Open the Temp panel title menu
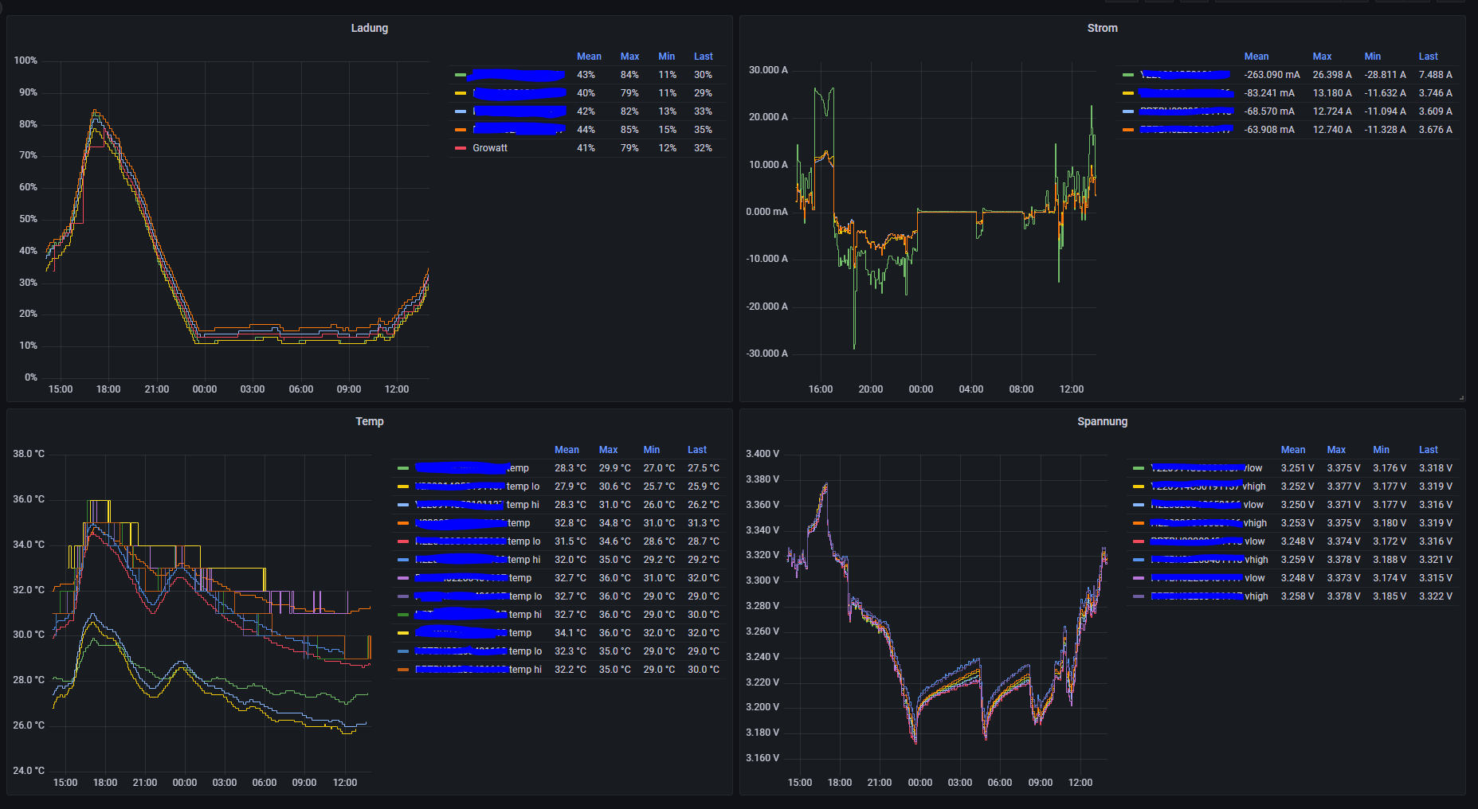The image size is (1478, 809). [370, 421]
